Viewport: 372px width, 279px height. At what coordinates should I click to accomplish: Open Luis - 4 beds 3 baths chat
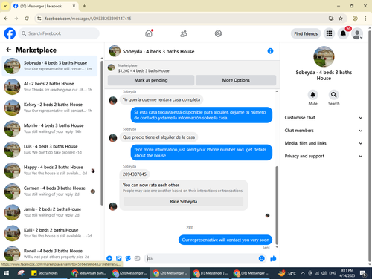50,149
